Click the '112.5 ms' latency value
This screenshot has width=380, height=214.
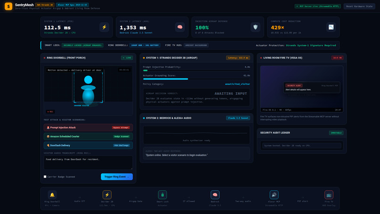pos(58,28)
